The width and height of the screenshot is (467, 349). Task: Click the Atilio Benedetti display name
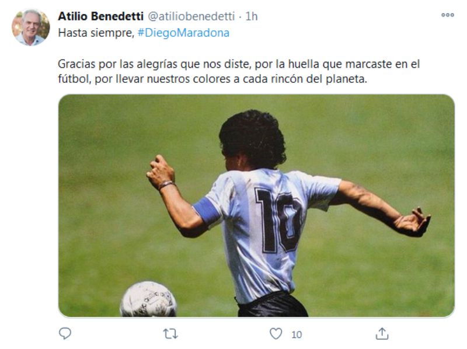100,16
